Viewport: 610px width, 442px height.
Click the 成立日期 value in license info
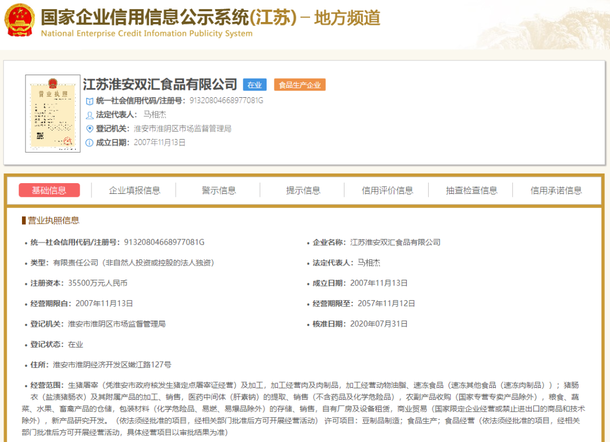[379, 283]
